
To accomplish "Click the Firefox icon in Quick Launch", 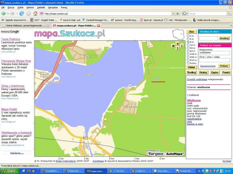I will pyautogui.click(x=28, y=171).
